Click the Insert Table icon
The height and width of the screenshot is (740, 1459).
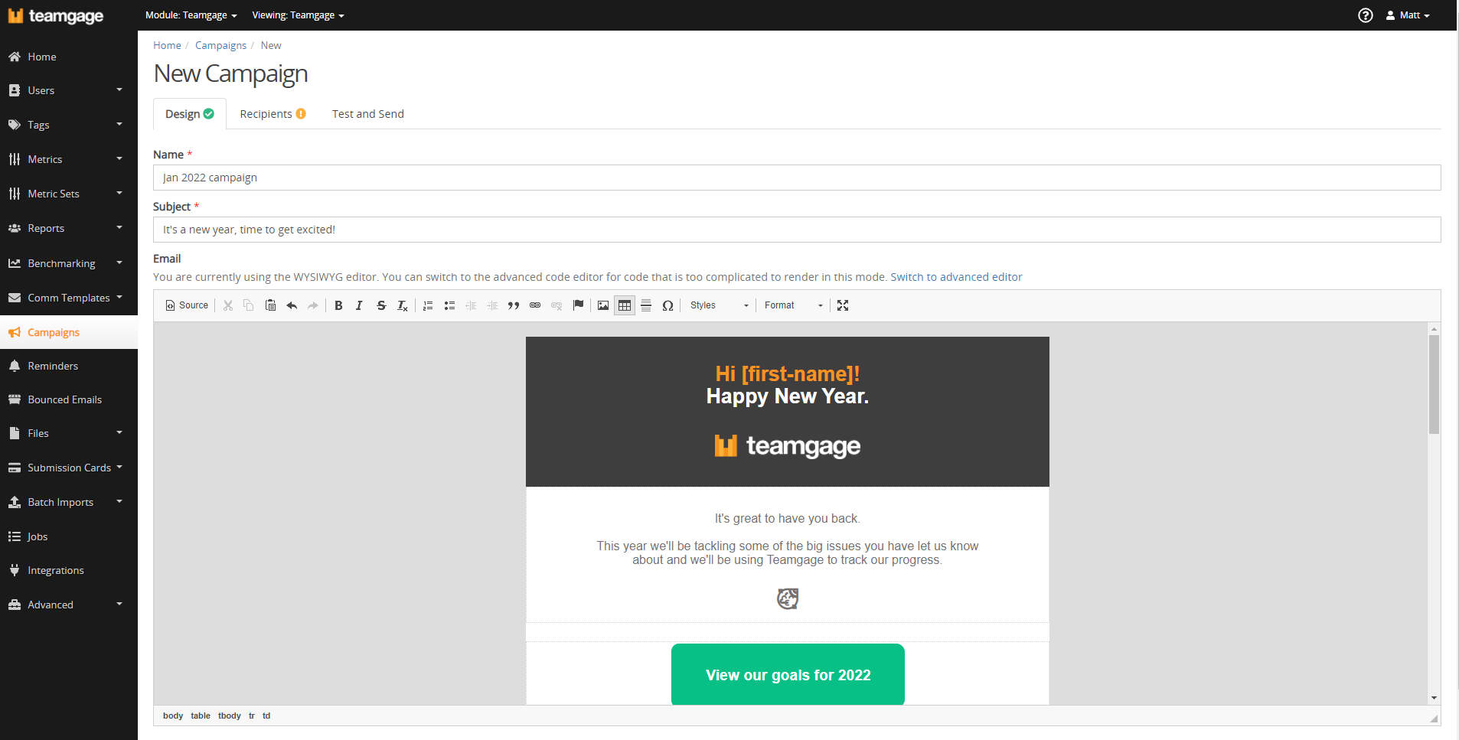pyautogui.click(x=625, y=305)
